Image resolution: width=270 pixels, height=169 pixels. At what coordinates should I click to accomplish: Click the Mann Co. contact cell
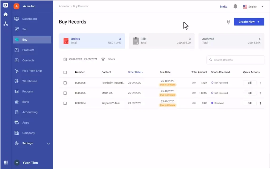[107, 93]
